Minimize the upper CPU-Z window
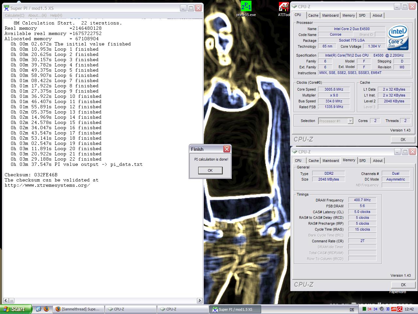This screenshot has height=314, width=418. 397,6
